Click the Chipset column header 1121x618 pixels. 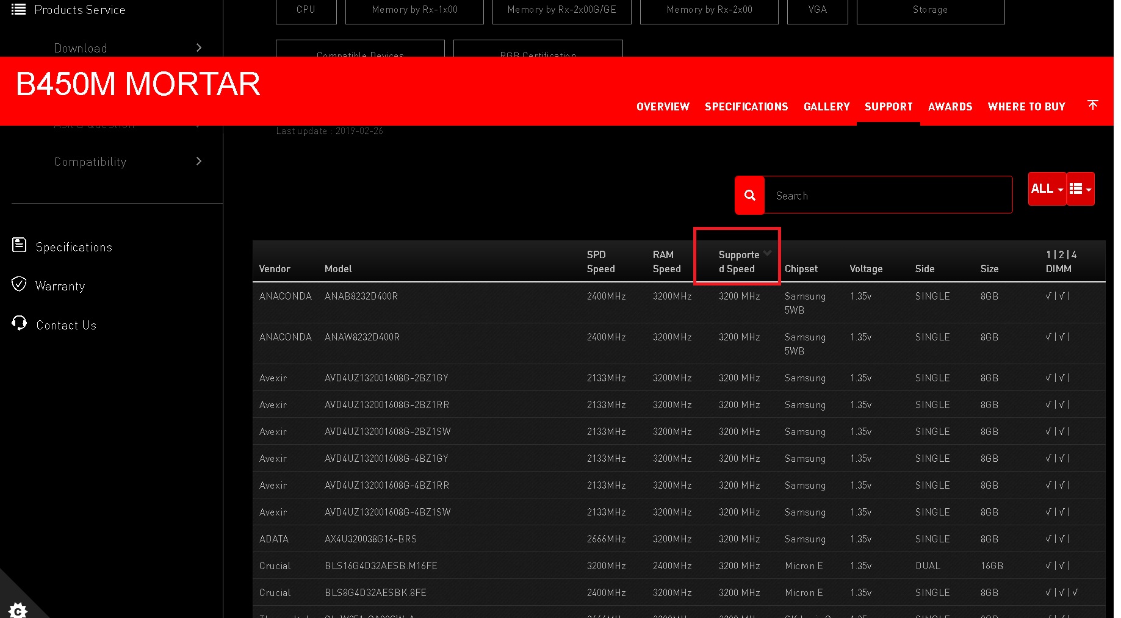[801, 268]
